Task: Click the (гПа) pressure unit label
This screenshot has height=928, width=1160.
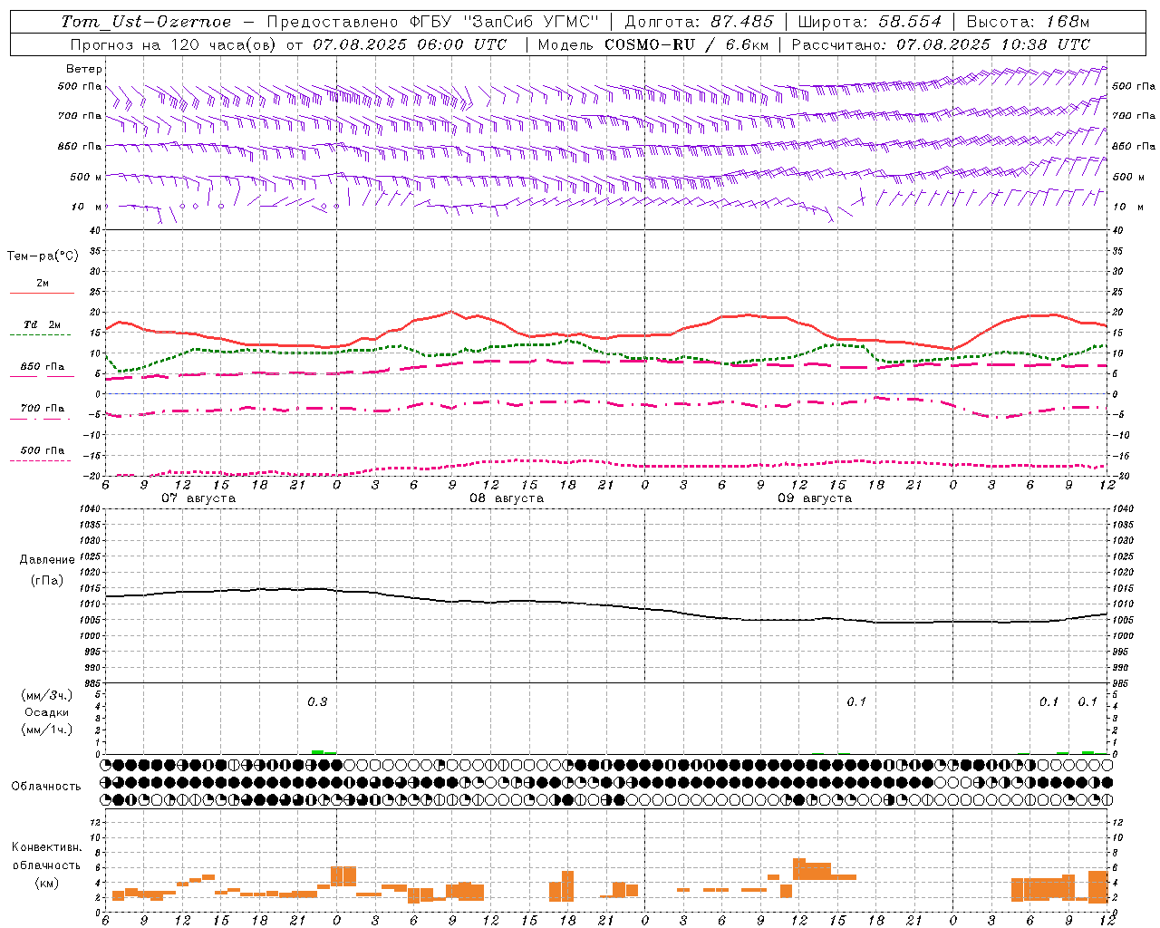Action: pyautogui.click(x=47, y=581)
